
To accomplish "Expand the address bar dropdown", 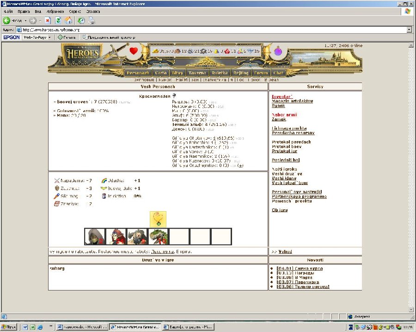I will pyautogui.click(x=409, y=30).
